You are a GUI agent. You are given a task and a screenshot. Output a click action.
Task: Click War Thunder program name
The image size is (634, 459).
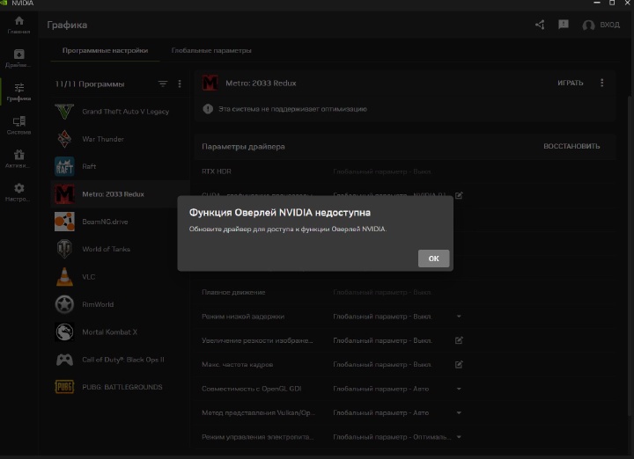103,139
